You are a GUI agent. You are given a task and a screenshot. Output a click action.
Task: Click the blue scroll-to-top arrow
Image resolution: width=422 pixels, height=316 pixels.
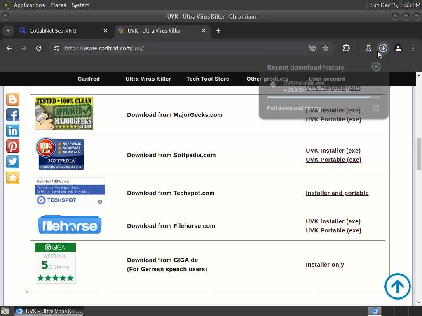pyautogui.click(x=397, y=286)
